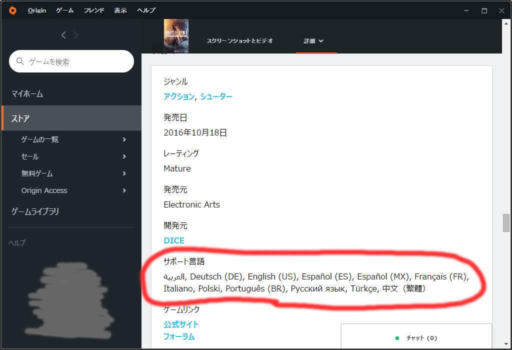Expand Origin Access submenu arrow

[124, 190]
